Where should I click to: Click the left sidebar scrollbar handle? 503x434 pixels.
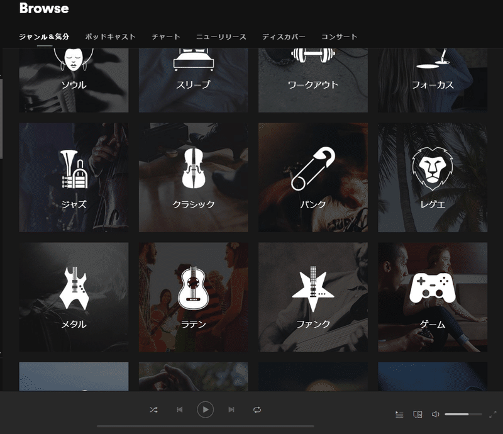click(1, 119)
